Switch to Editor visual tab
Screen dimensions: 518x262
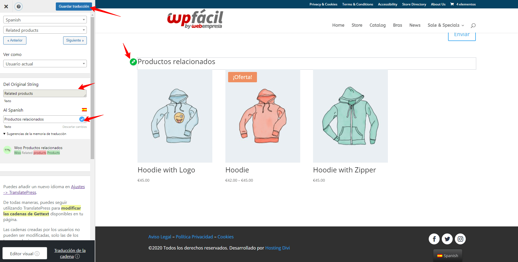(x=25, y=254)
